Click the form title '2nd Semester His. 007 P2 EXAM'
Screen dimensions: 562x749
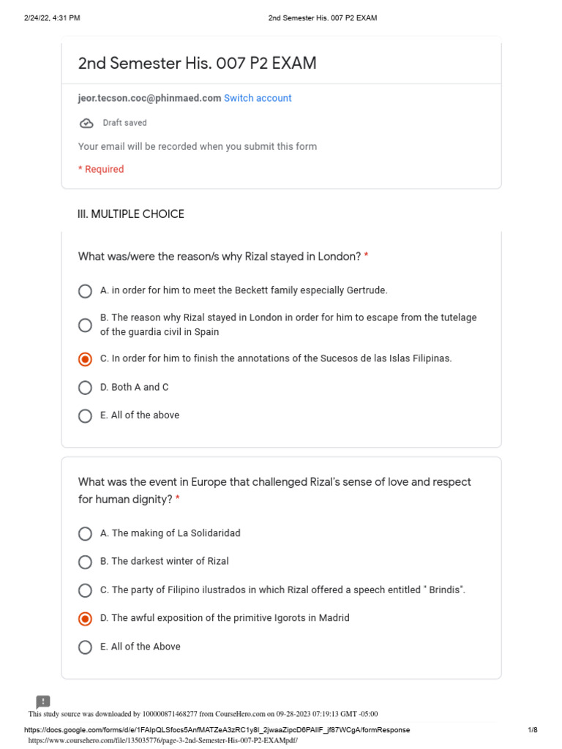click(198, 64)
